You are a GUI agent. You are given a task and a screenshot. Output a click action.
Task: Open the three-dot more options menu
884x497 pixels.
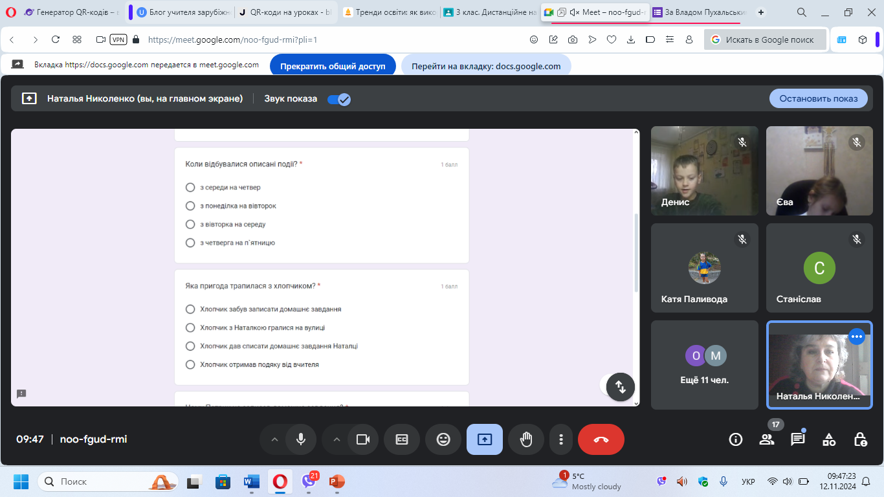[x=561, y=439]
